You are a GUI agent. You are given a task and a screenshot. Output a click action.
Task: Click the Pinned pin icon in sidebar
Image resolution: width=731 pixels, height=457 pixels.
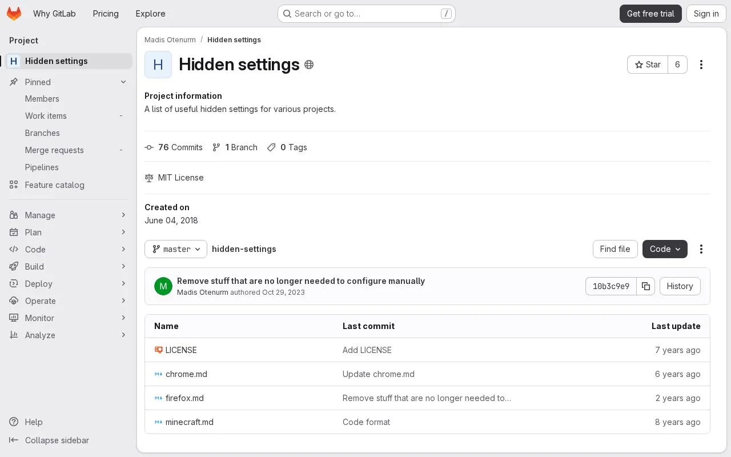click(14, 82)
